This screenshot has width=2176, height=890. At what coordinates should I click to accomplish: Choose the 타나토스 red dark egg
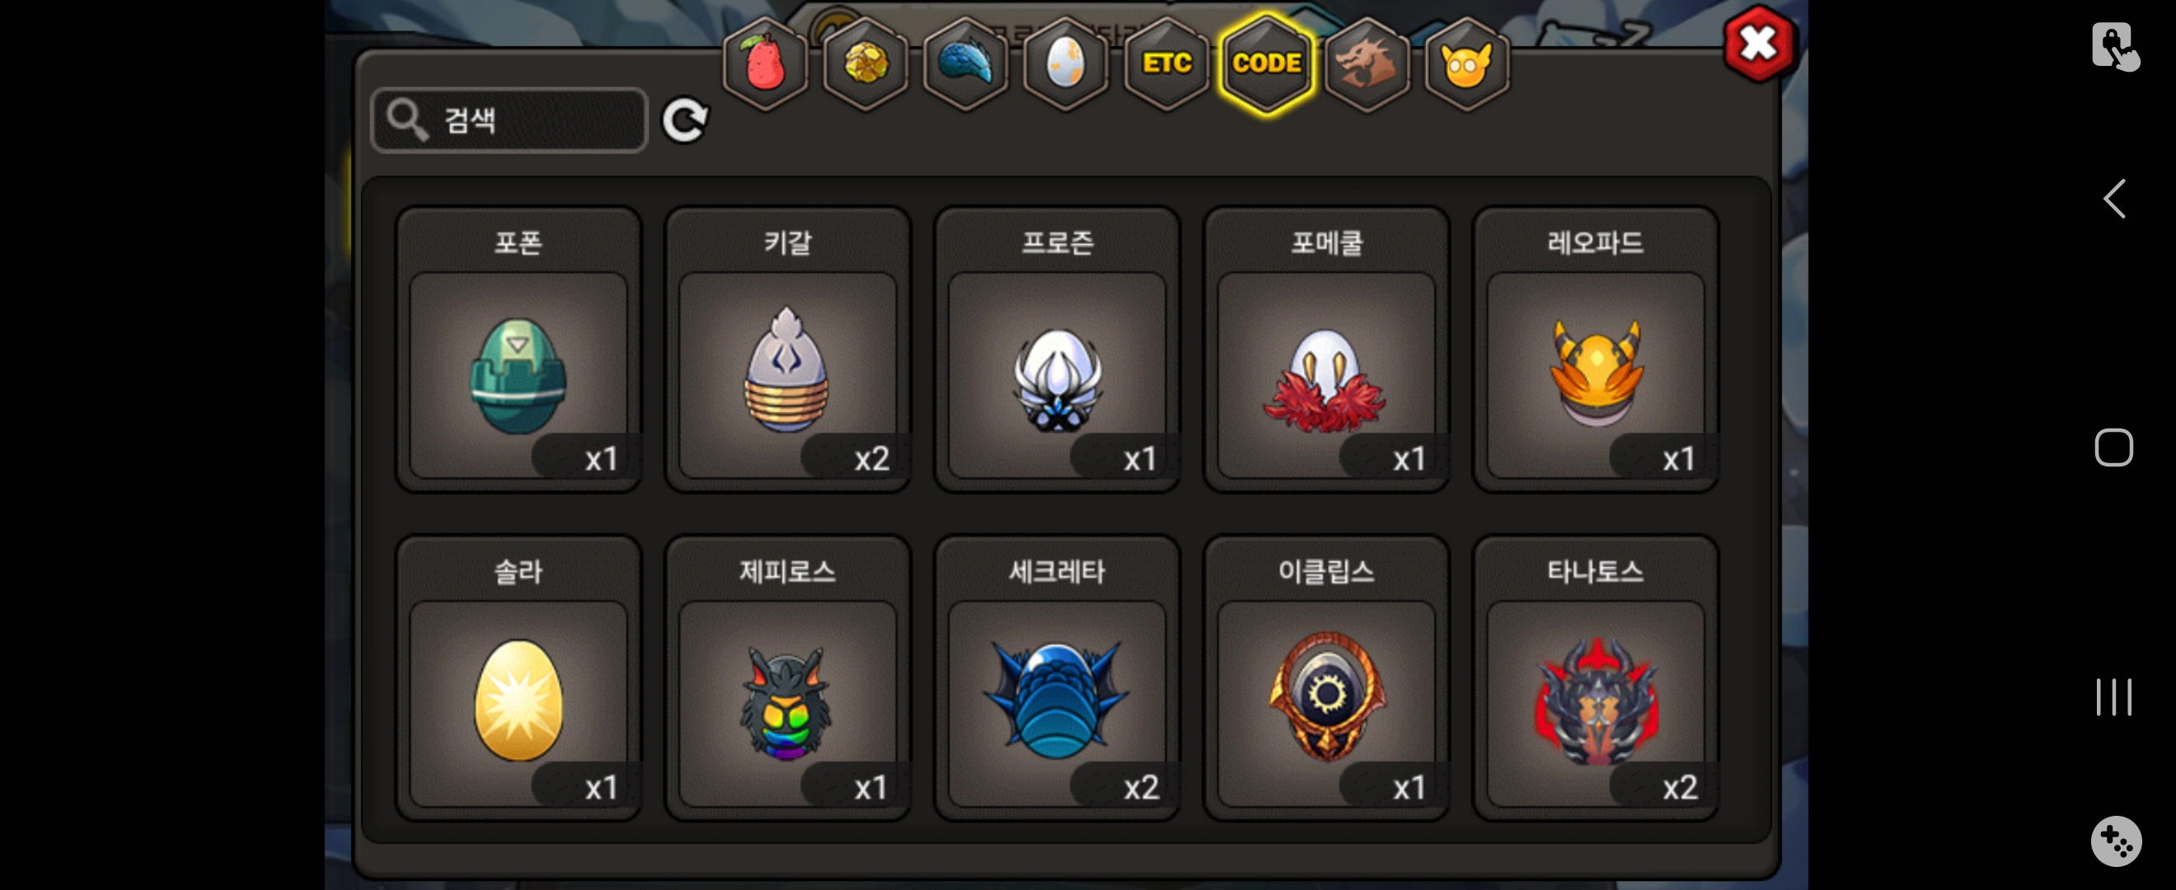coord(1596,677)
